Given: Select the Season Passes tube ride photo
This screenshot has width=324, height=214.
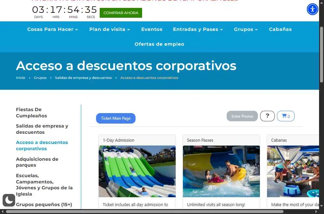Looking at the screenshot, I should point(221,171).
